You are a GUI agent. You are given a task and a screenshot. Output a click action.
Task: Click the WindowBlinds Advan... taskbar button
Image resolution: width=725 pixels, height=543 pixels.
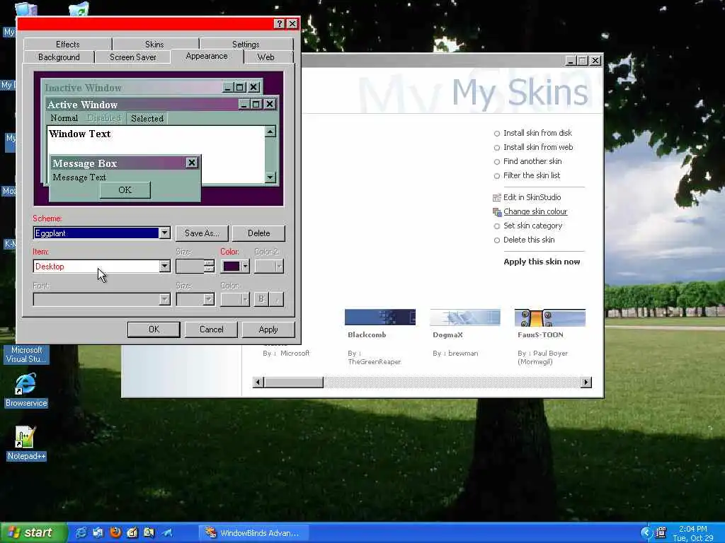253,532
